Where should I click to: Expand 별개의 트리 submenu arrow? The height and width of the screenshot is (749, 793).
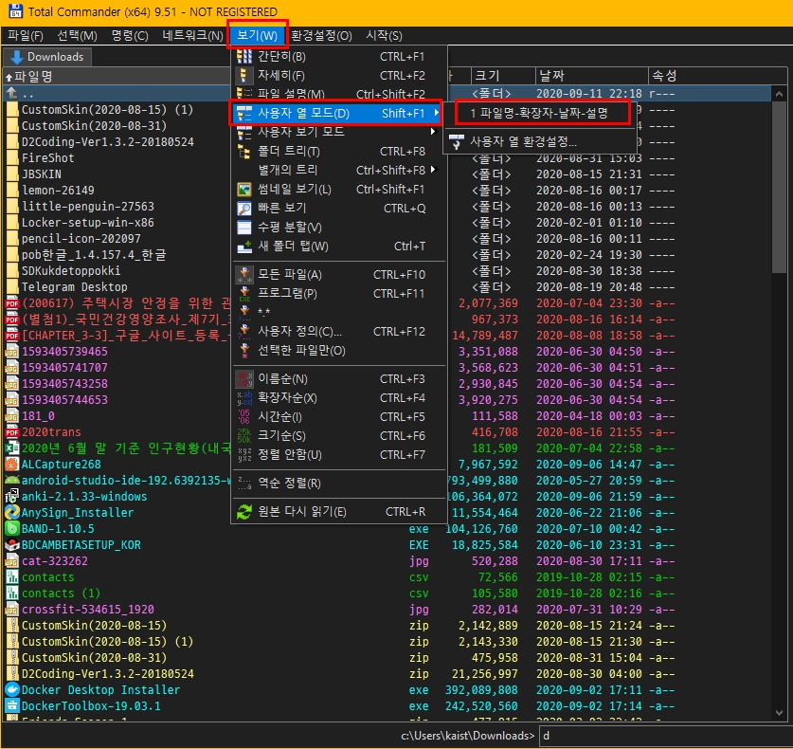433,170
